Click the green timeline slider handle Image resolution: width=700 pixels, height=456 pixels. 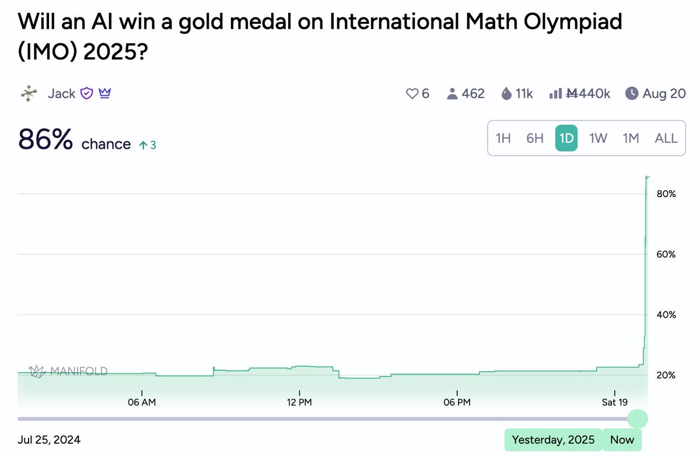pos(638,419)
